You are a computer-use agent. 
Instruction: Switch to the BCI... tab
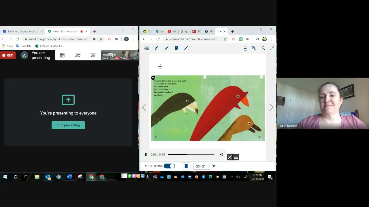pyautogui.click(x=197, y=31)
